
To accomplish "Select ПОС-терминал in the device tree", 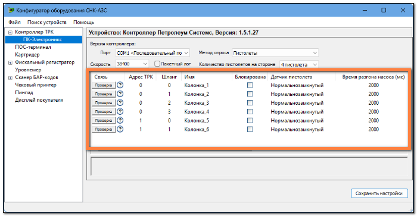I will pos(33,47).
